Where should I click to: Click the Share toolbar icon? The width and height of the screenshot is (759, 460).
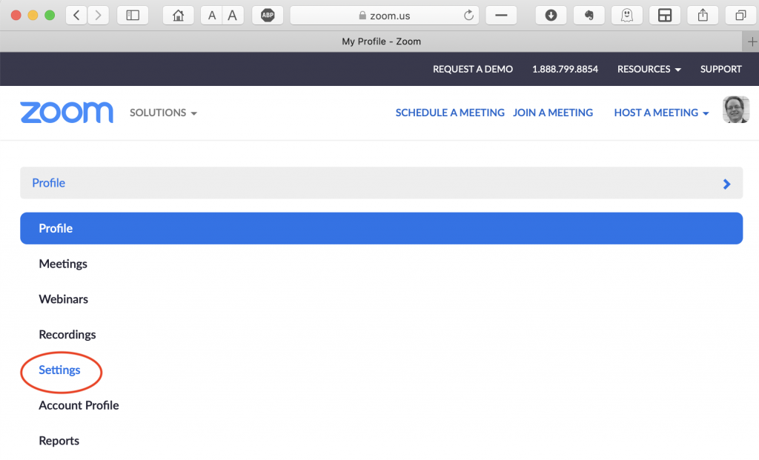703,15
